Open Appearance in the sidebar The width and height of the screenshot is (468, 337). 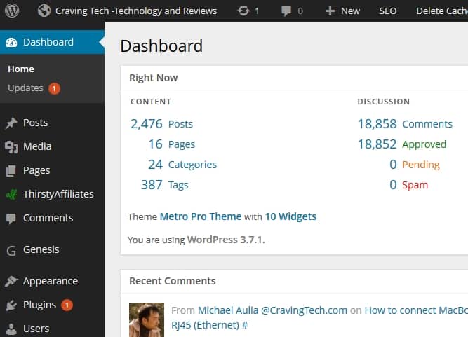[51, 281]
